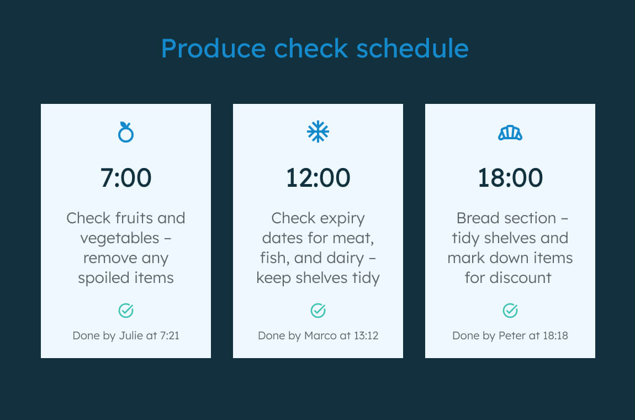Click the name Peter in completion note
635x420 pixels.
point(512,335)
